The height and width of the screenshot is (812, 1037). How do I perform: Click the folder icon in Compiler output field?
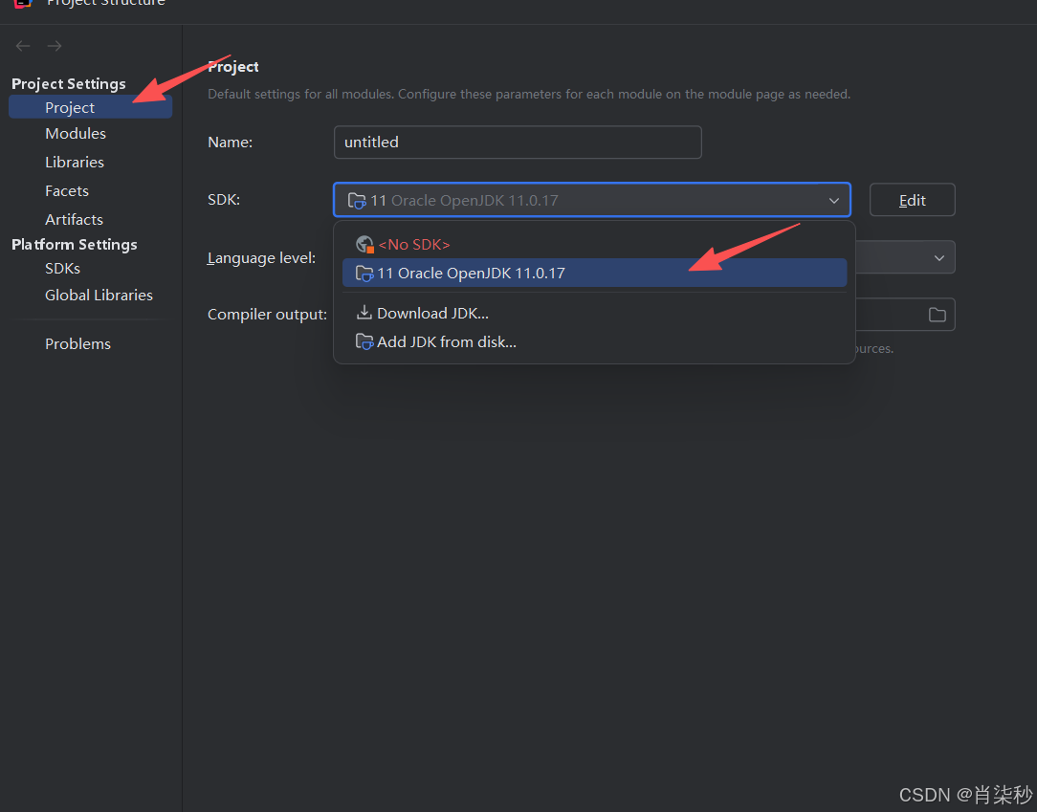(937, 314)
